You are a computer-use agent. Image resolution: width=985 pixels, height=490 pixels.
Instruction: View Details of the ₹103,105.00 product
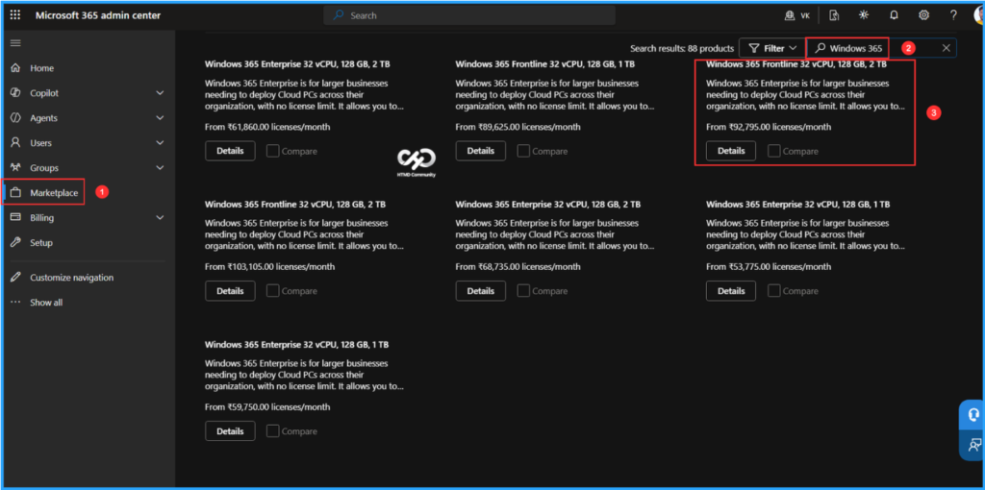coord(230,291)
